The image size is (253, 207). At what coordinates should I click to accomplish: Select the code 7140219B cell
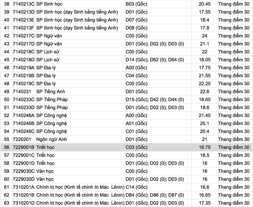pyautogui.click(x=23, y=76)
